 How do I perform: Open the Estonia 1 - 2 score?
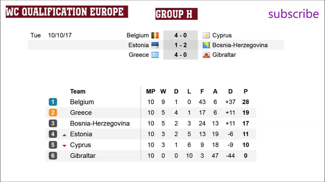click(180, 45)
